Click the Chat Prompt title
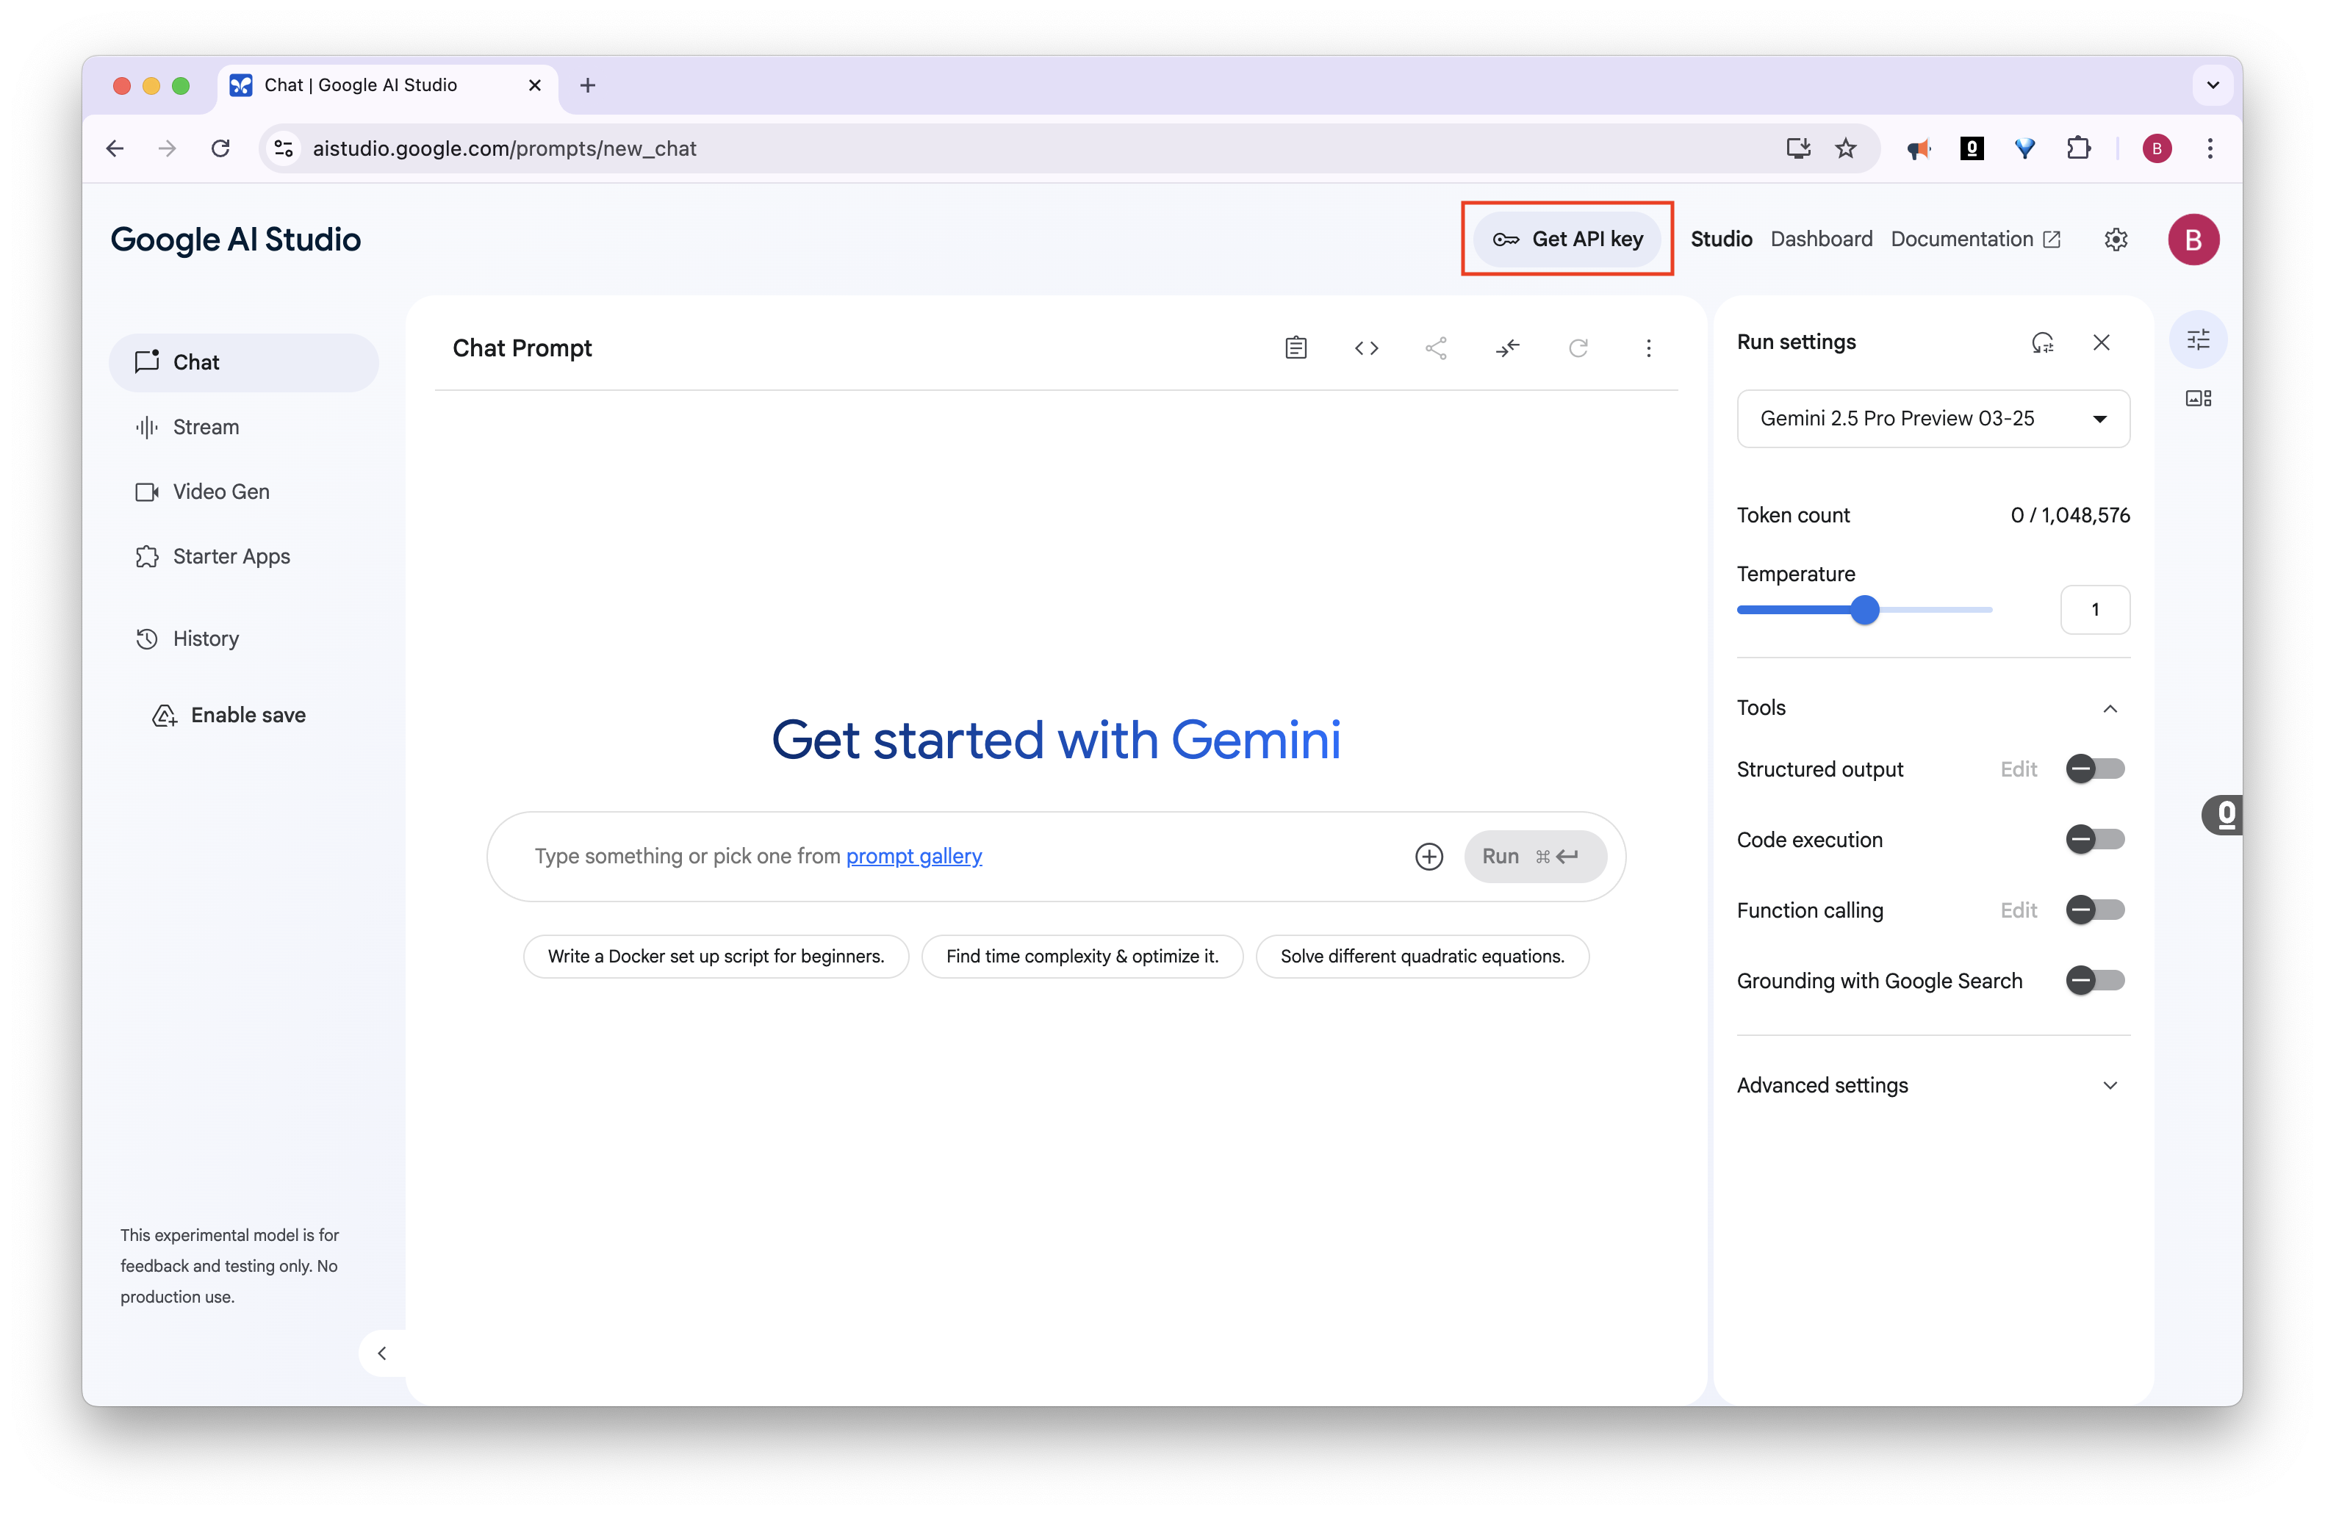2325x1515 pixels. (522, 349)
